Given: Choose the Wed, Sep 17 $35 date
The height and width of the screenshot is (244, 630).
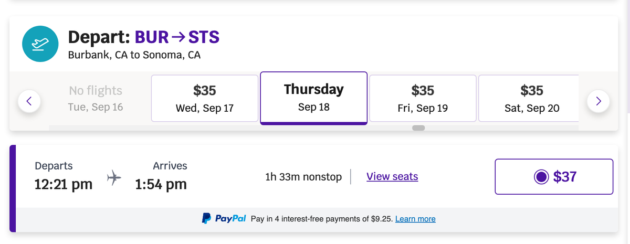Looking at the screenshot, I should coord(205,99).
